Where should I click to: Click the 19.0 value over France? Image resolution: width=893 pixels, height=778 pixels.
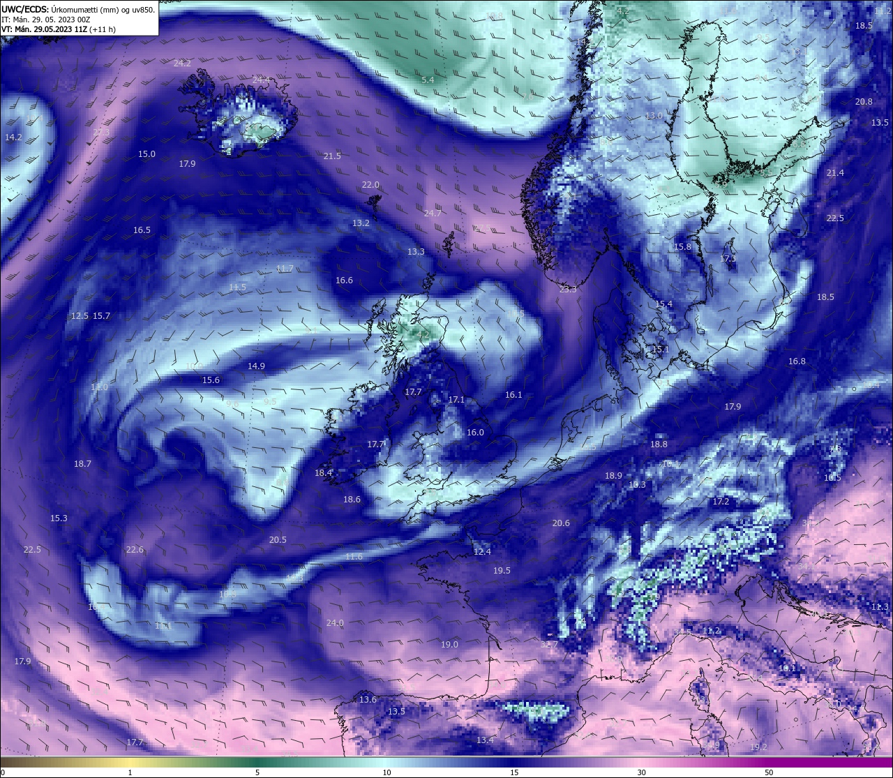(449, 645)
